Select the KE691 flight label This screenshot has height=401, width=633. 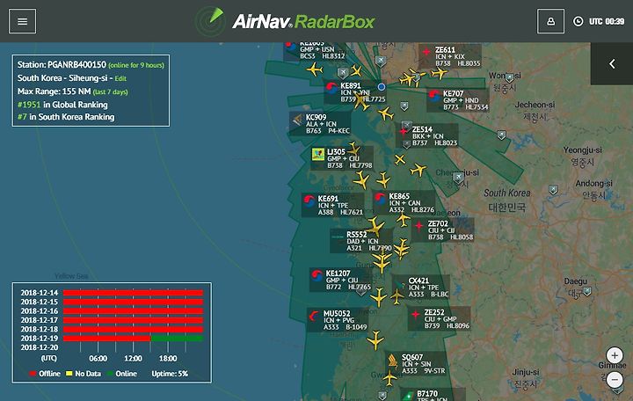(332, 205)
